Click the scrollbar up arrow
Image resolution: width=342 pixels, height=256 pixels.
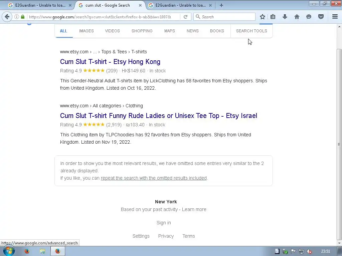tap(339, 27)
